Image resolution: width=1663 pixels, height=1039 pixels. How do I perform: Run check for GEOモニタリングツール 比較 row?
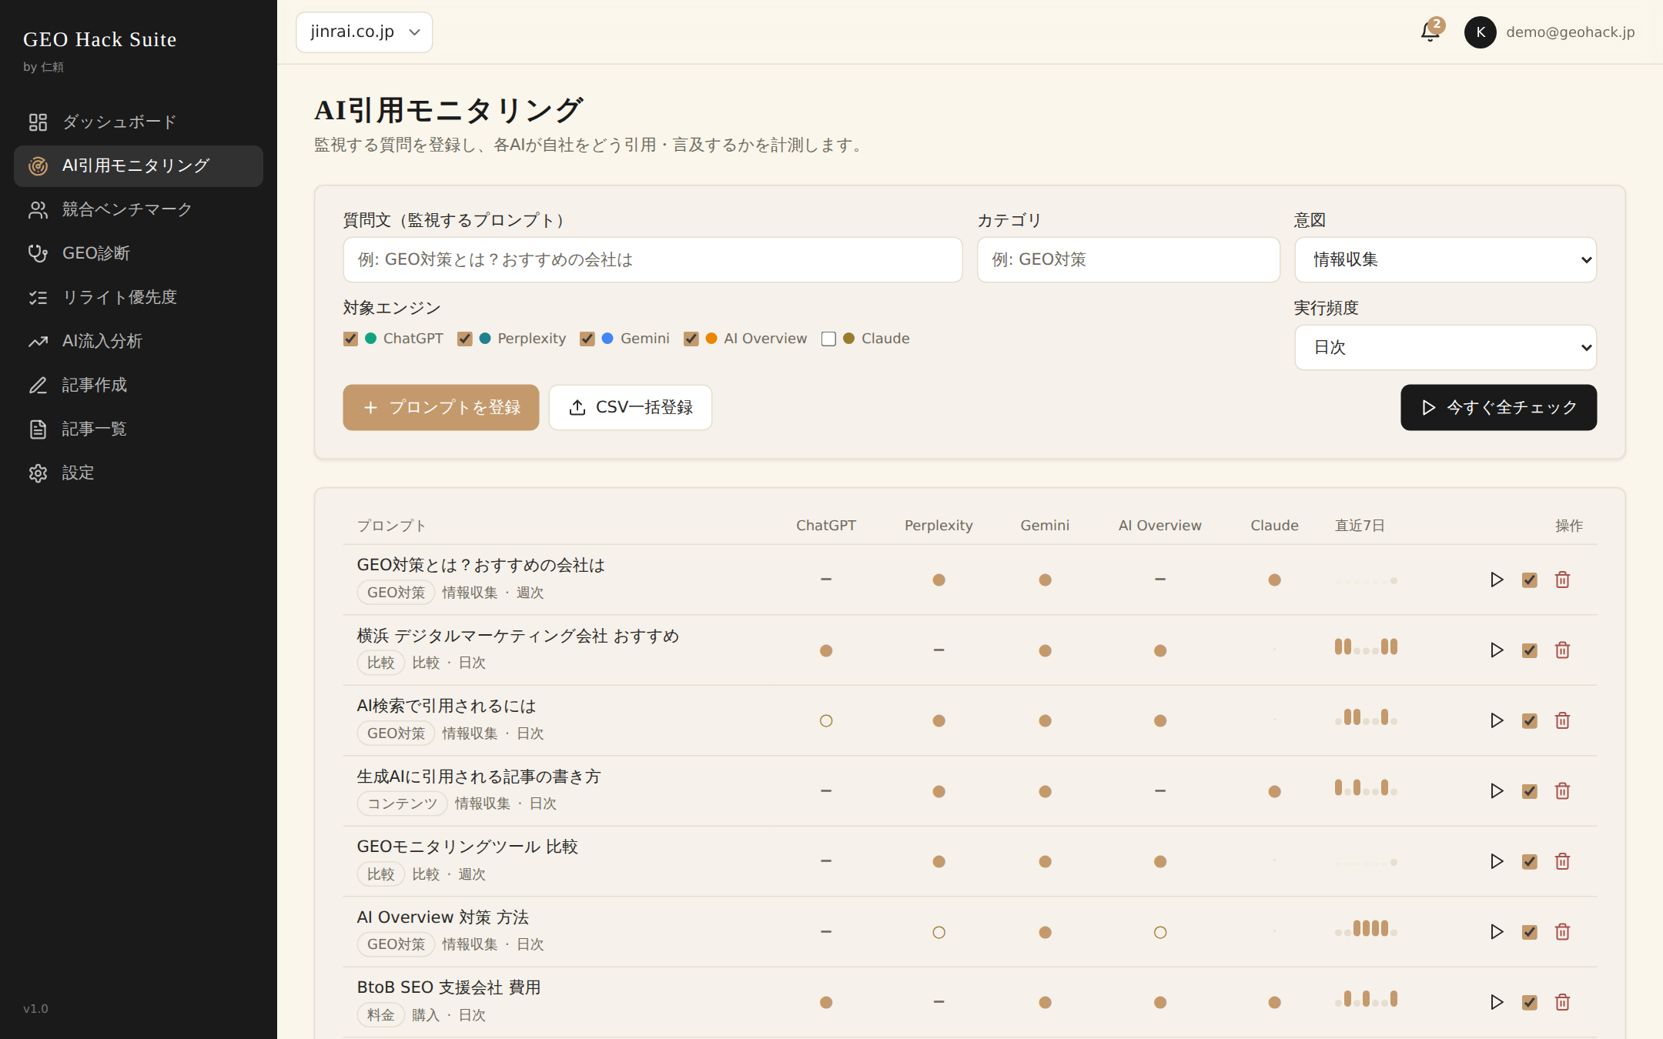[1497, 861]
